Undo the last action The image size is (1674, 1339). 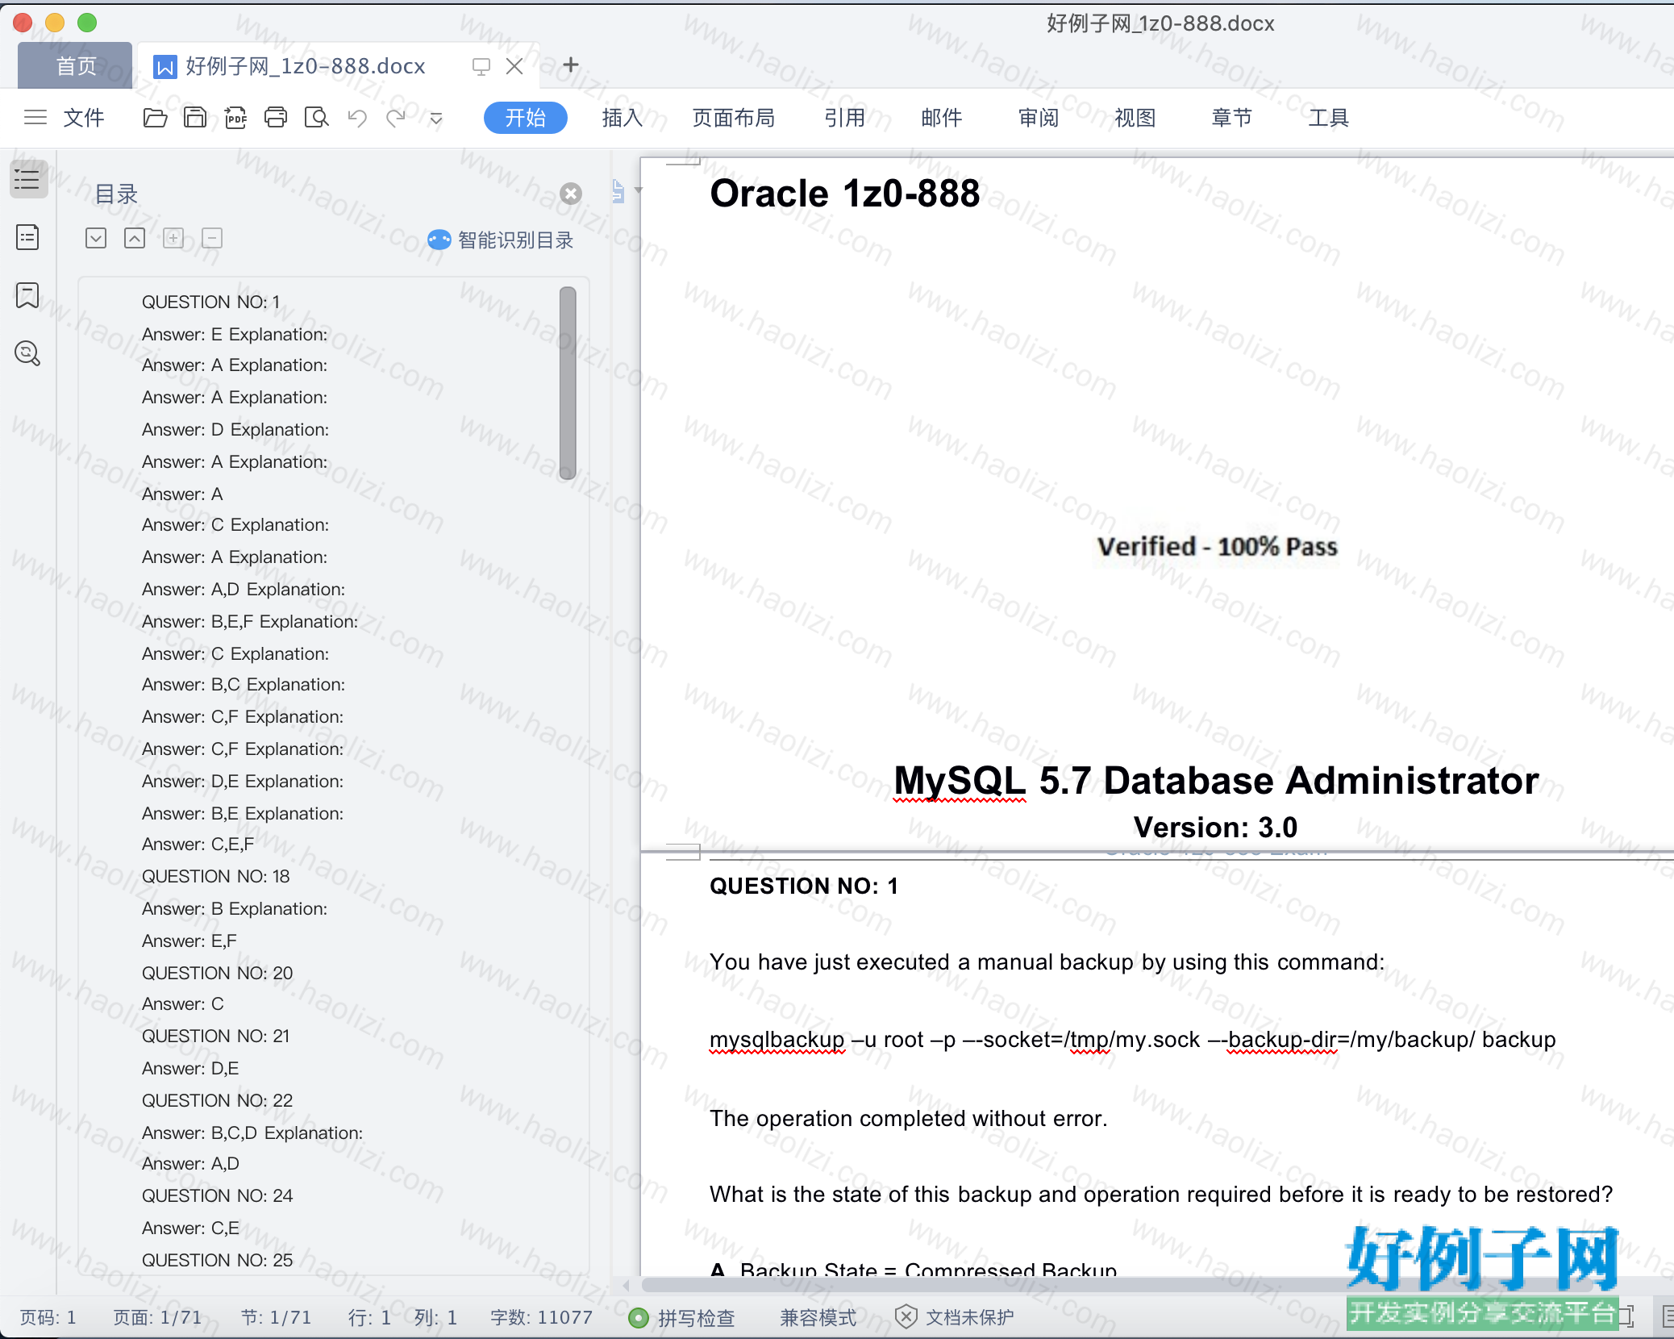pos(357,119)
